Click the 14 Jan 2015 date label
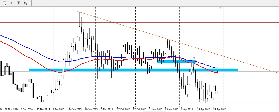The width and height of the screenshot is (279, 112). [x=75, y=109]
